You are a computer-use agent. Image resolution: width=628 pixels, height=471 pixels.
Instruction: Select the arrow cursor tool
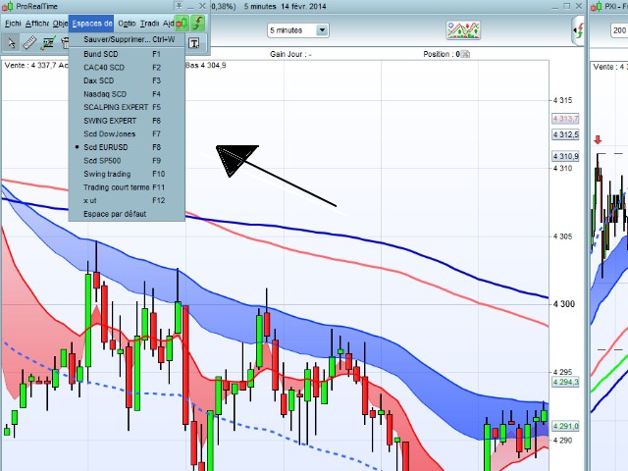tap(11, 43)
